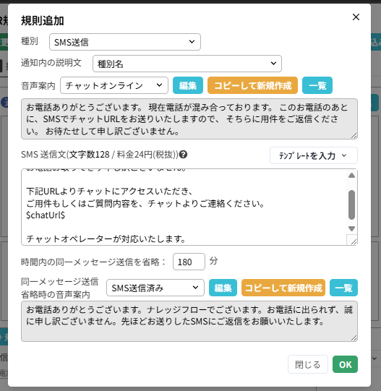Open the 種別 dropdown showing SMS送信
Viewport: 381px width, 391px height.
coord(125,42)
